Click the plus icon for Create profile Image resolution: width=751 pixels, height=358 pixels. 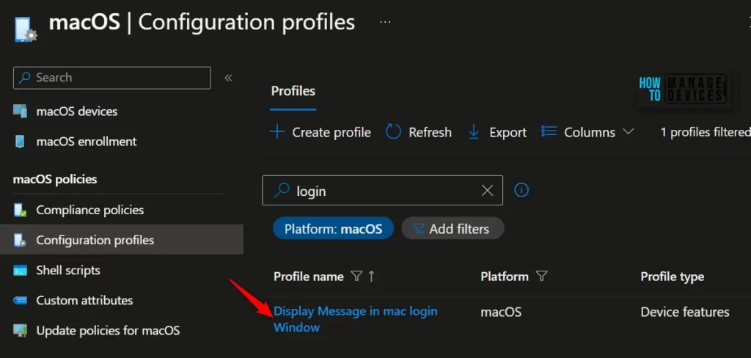[x=277, y=132]
